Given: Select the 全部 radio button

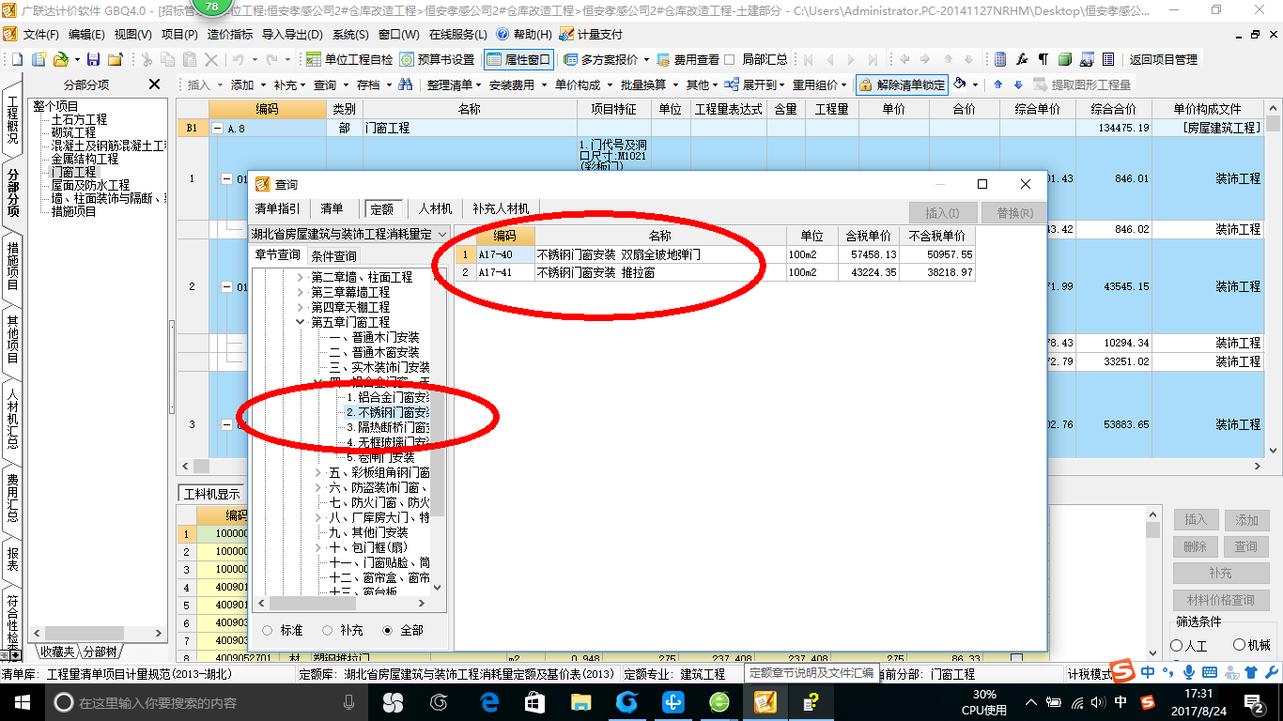Looking at the screenshot, I should point(388,630).
